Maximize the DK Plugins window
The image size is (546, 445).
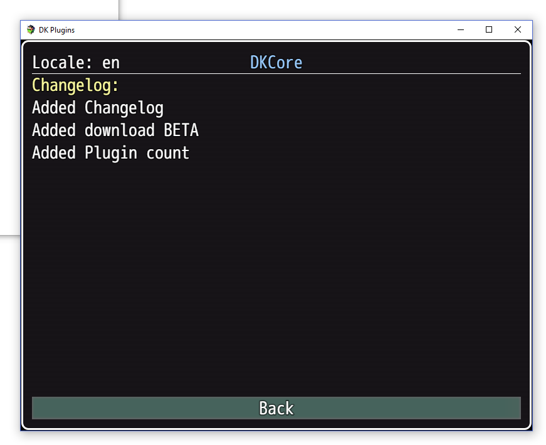[x=489, y=29]
